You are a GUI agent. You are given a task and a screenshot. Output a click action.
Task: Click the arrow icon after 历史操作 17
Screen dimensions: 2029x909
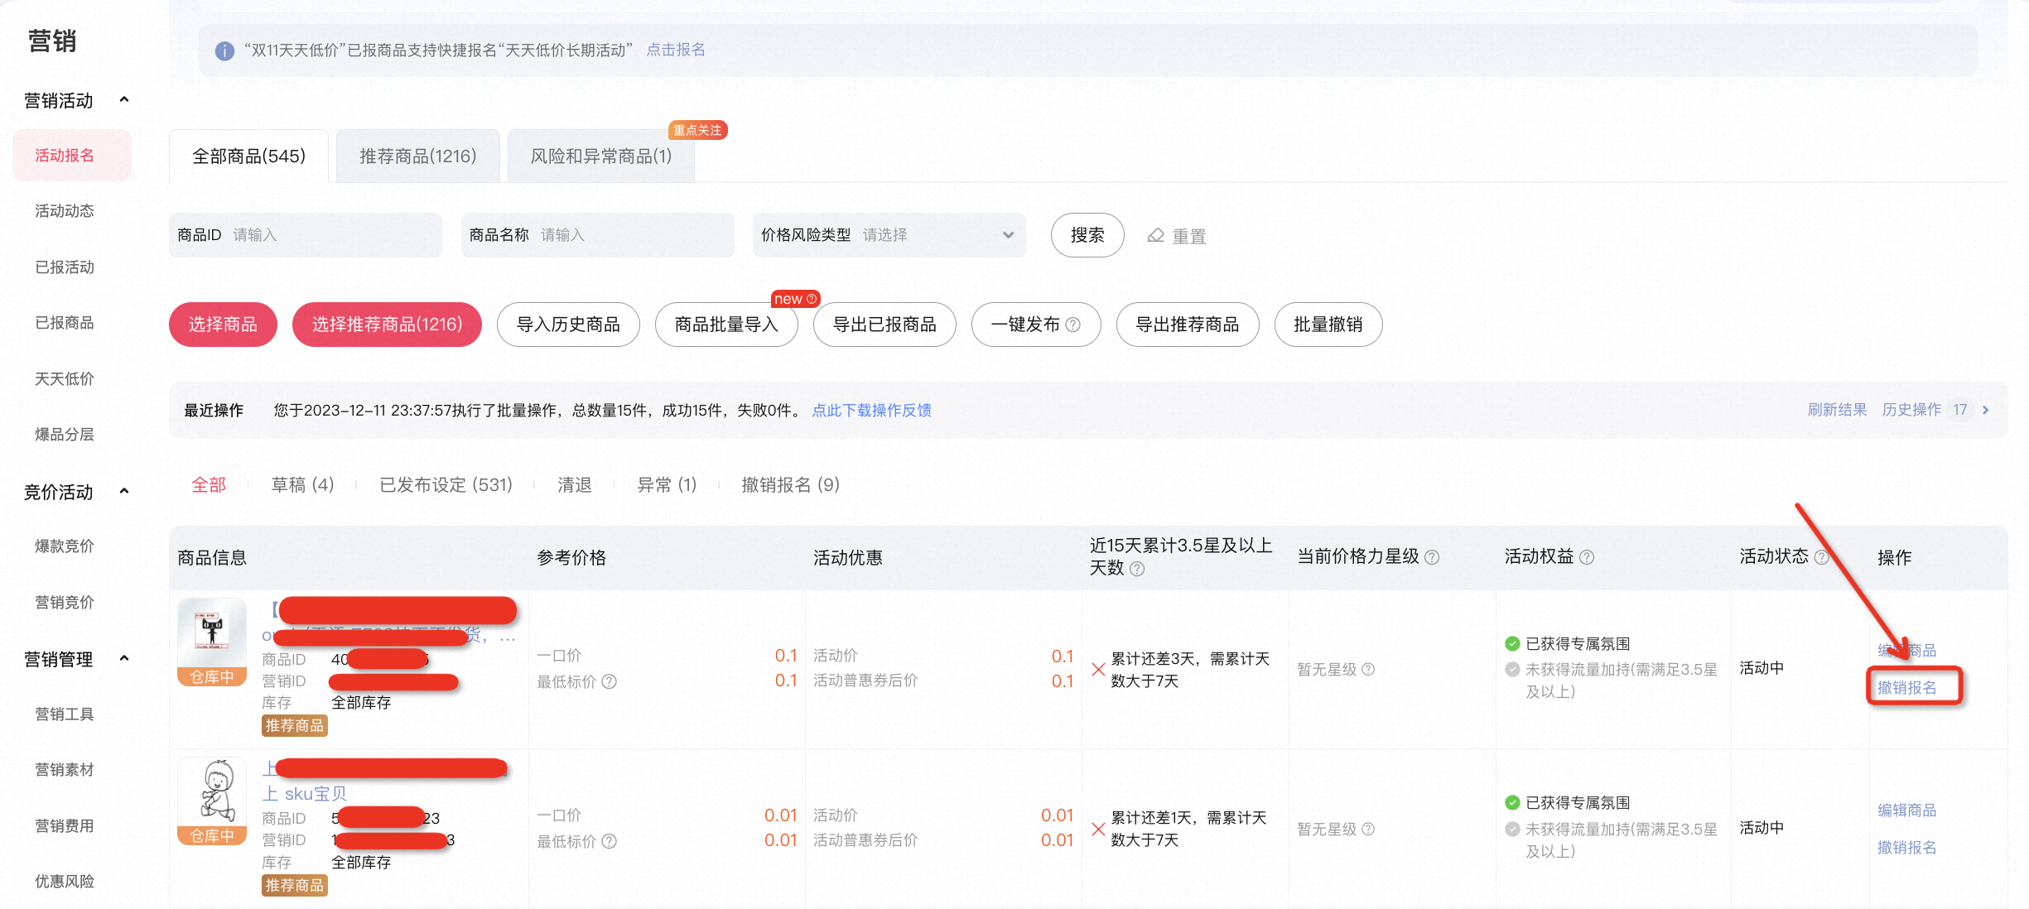tap(1986, 410)
